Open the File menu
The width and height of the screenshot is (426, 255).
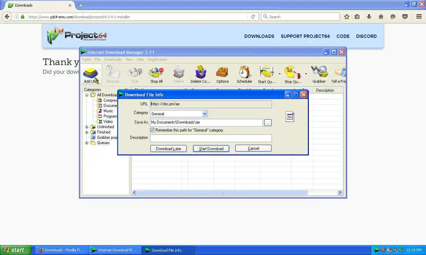[98, 59]
